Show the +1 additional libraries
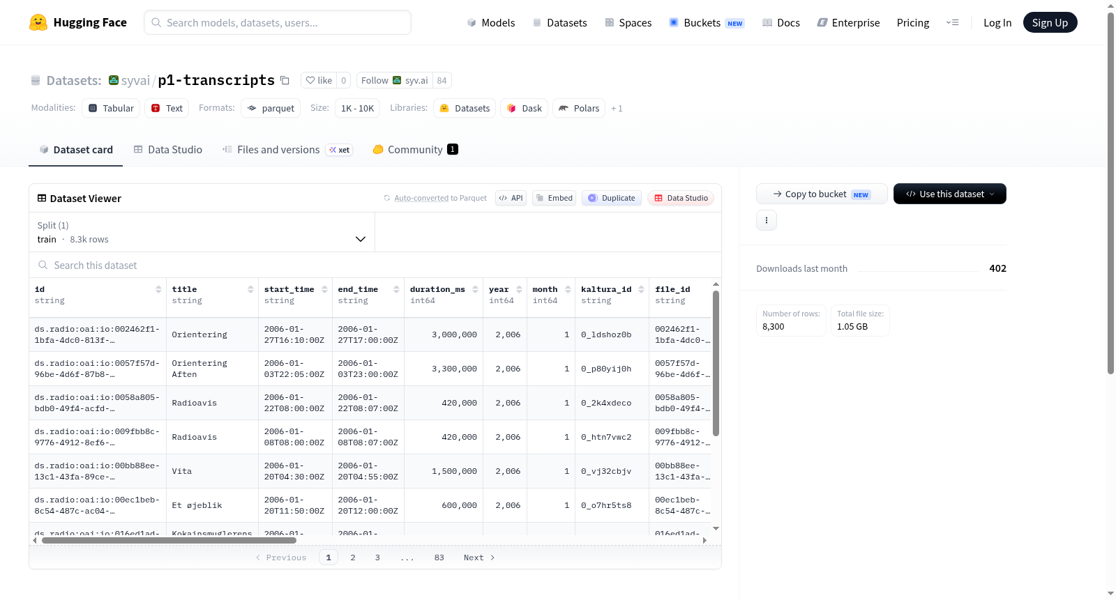The image size is (1116, 600). pos(617,108)
